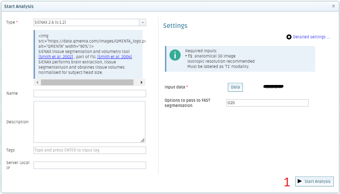Image resolution: width=340 pixels, height=194 pixels.
Task: Click 'Isotropic resolution recommended' text
Action: [221, 61]
